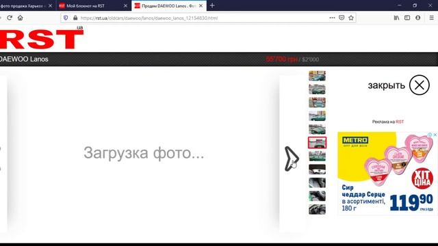
Task: Select the fifth photo thumbnail
Action: 317,129
